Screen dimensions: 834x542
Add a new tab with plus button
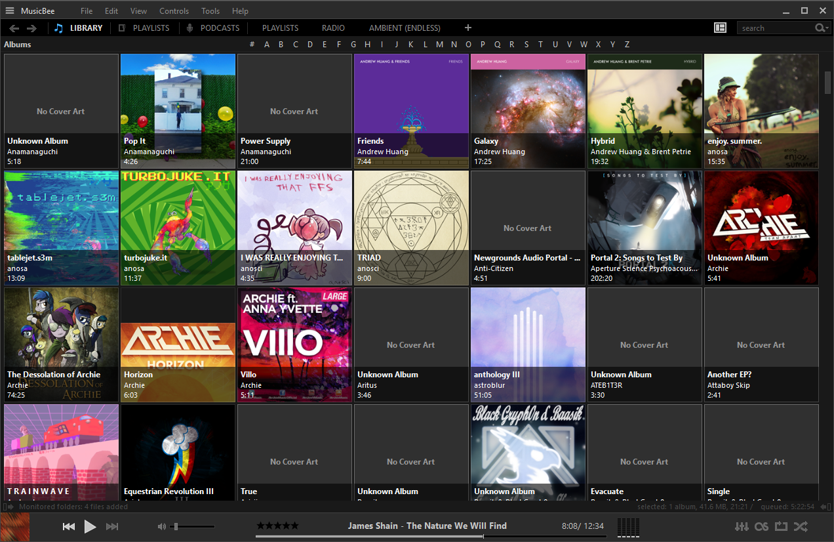click(467, 28)
